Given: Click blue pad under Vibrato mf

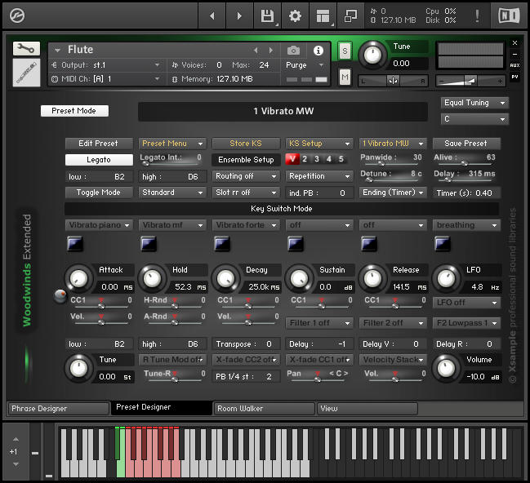Looking at the screenshot, I should coord(149,243).
